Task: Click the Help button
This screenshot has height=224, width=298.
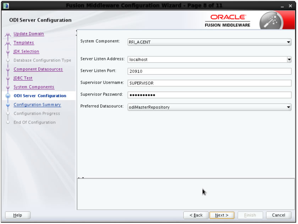Action: pos(18,215)
